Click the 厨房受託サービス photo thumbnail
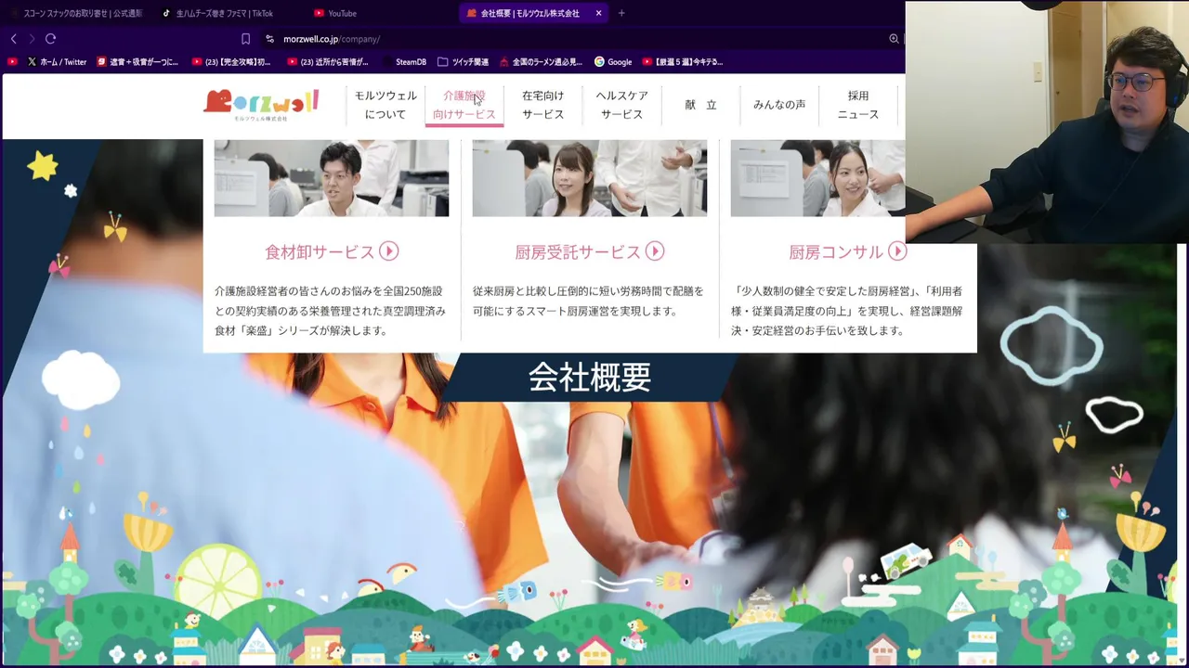The image size is (1189, 668). (590, 178)
